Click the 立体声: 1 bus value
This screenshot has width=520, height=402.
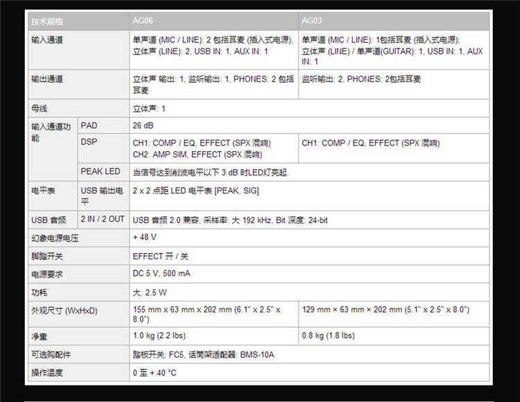149,109
